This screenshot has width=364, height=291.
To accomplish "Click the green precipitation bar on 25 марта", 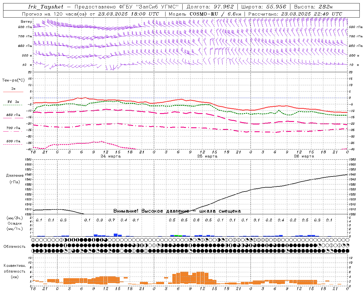I will 178,236.
